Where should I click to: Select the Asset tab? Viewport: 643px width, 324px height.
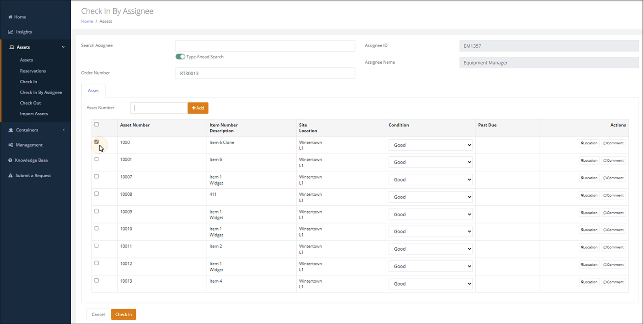click(x=93, y=91)
